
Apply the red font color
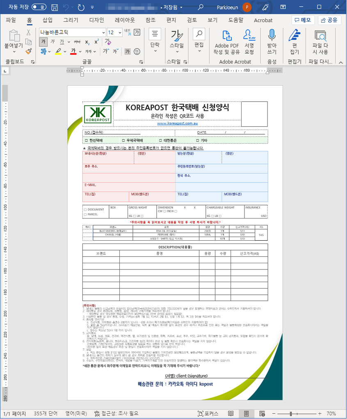click(x=73, y=51)
